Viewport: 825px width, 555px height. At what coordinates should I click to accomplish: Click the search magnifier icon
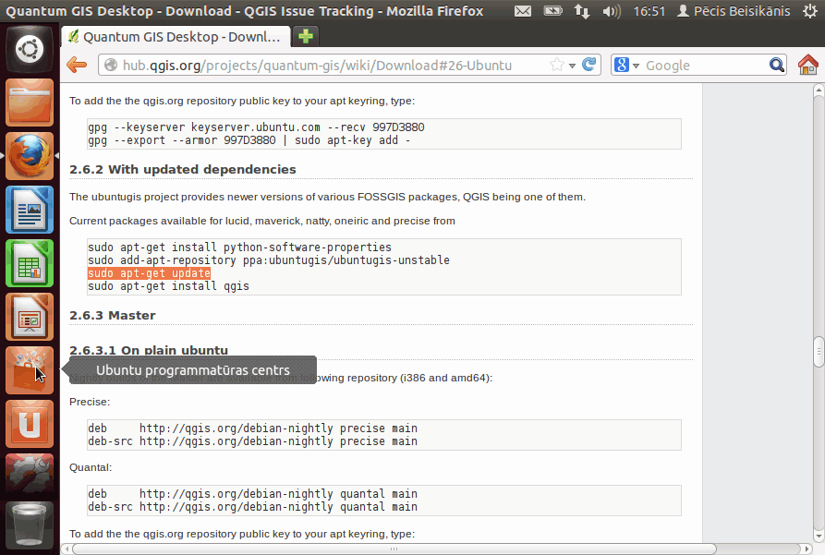776,66
